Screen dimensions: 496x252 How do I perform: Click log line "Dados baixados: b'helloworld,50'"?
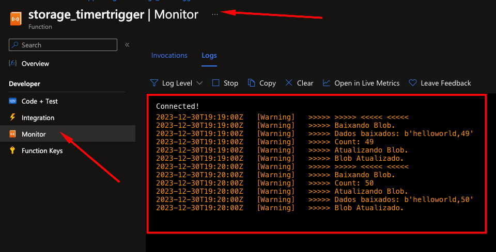pos(315,199)
